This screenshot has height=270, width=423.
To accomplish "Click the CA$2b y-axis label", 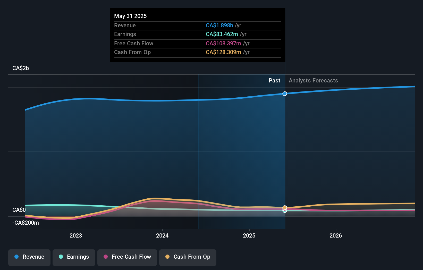I will tap(21, 68).
